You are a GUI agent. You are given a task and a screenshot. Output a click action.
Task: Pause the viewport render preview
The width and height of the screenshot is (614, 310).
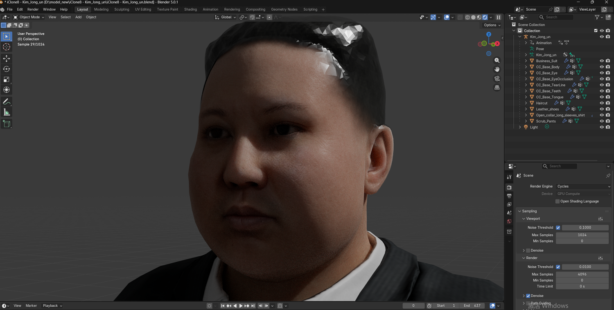click(x=499, y=17)
